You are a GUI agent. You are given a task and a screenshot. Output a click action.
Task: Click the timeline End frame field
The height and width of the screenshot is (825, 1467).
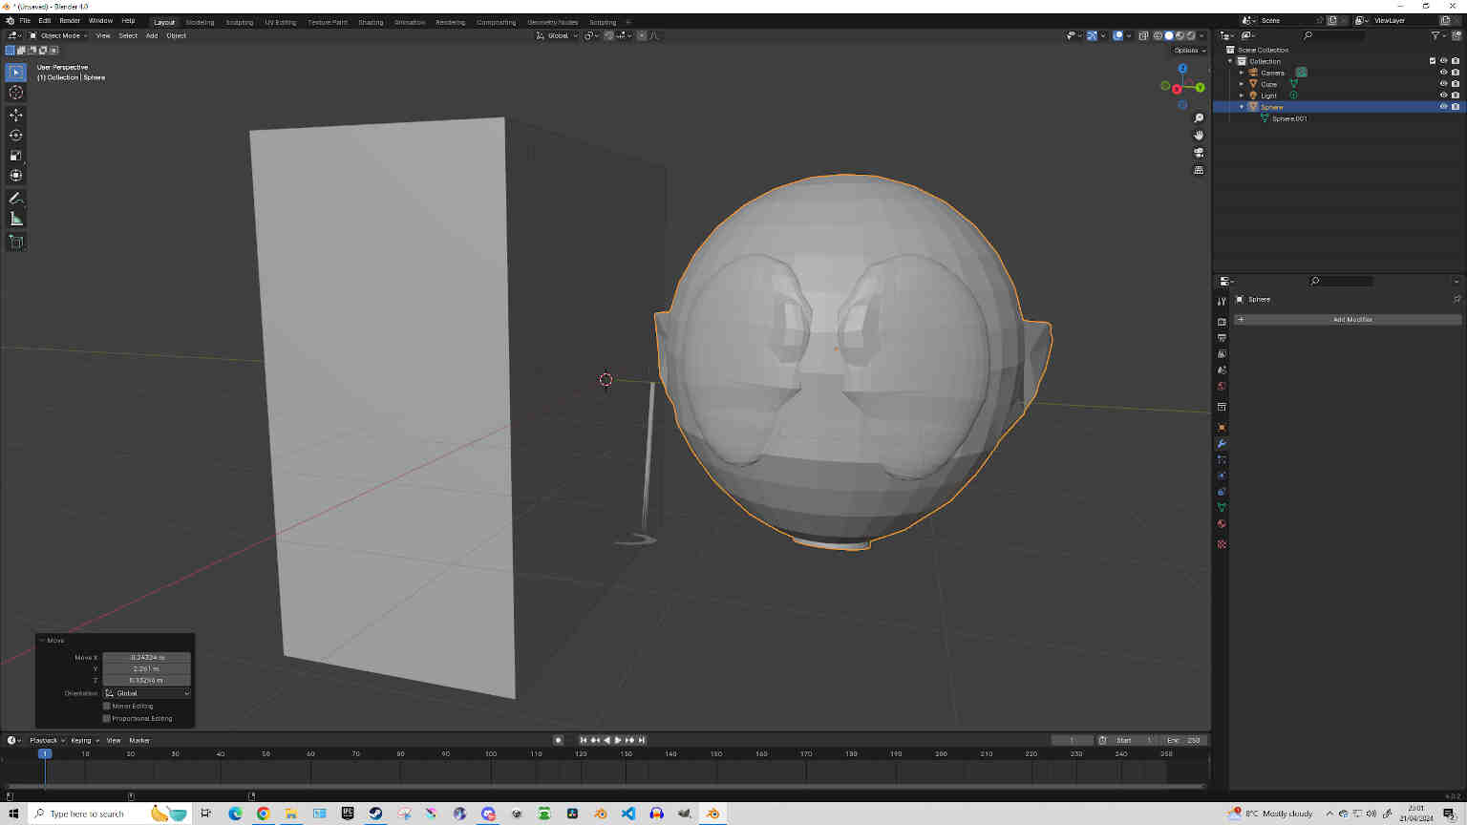click(x=1183, y=740)
